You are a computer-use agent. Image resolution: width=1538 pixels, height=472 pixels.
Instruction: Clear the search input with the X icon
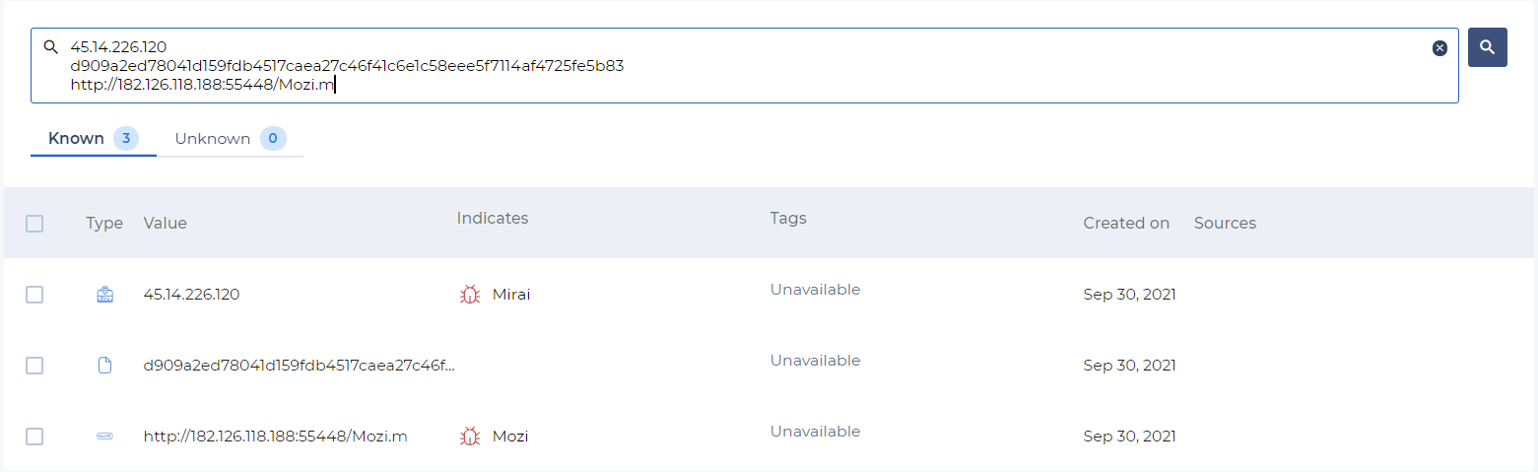tap(1439, 48)
